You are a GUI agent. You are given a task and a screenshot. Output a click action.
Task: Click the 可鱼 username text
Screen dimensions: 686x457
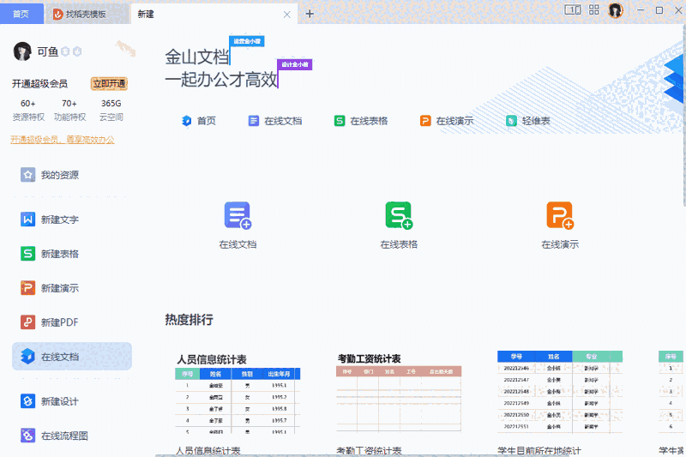tap(48, 51)
